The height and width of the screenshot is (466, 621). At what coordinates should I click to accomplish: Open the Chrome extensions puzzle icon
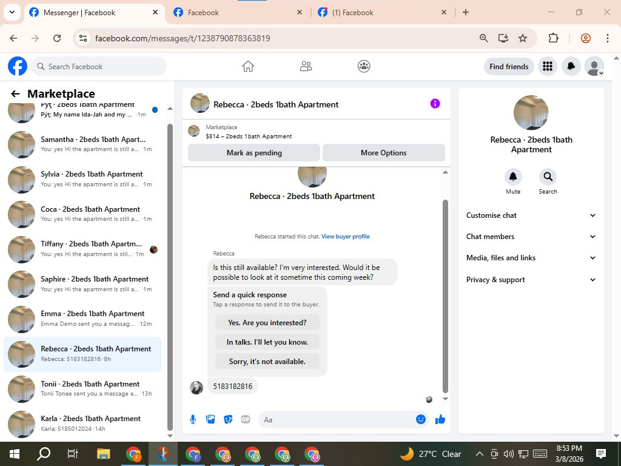(x=553, y=38)
